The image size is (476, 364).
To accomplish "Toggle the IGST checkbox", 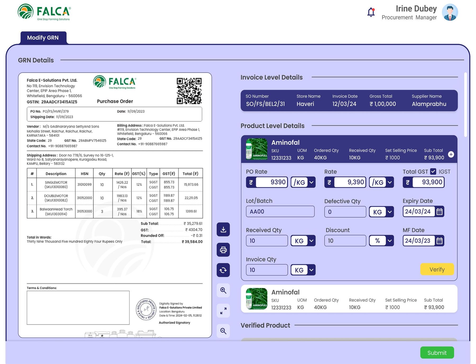I will click(x=433, y=172).
